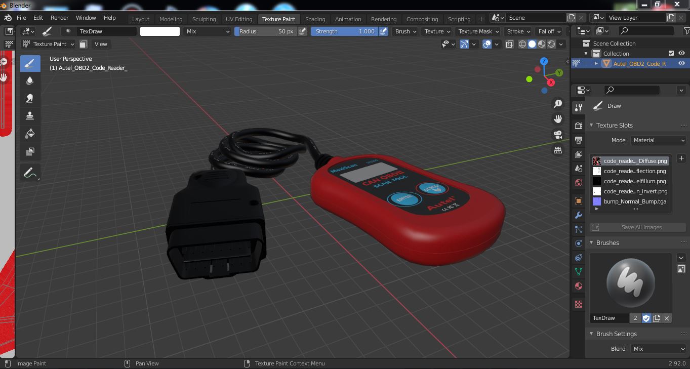Open World properties tab
690x369 pixels.
(579, 183)
